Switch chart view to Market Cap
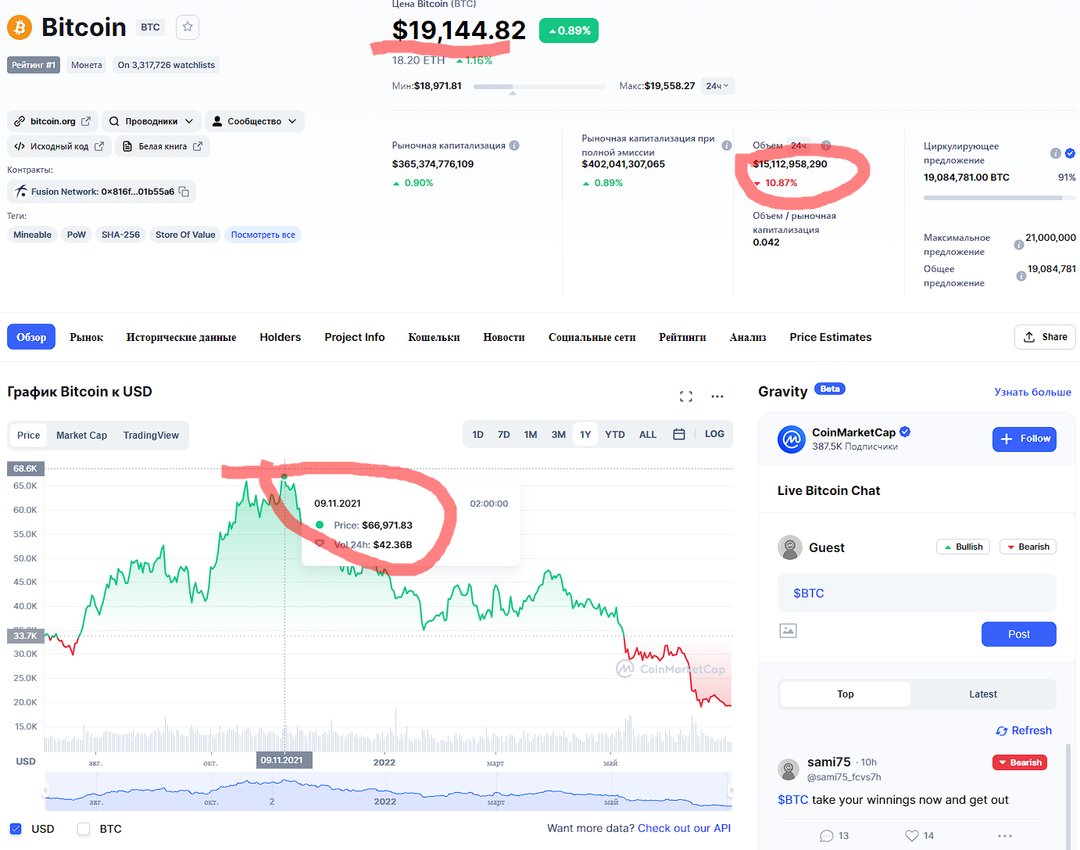Screen dimensions: 1080x850 81,436
